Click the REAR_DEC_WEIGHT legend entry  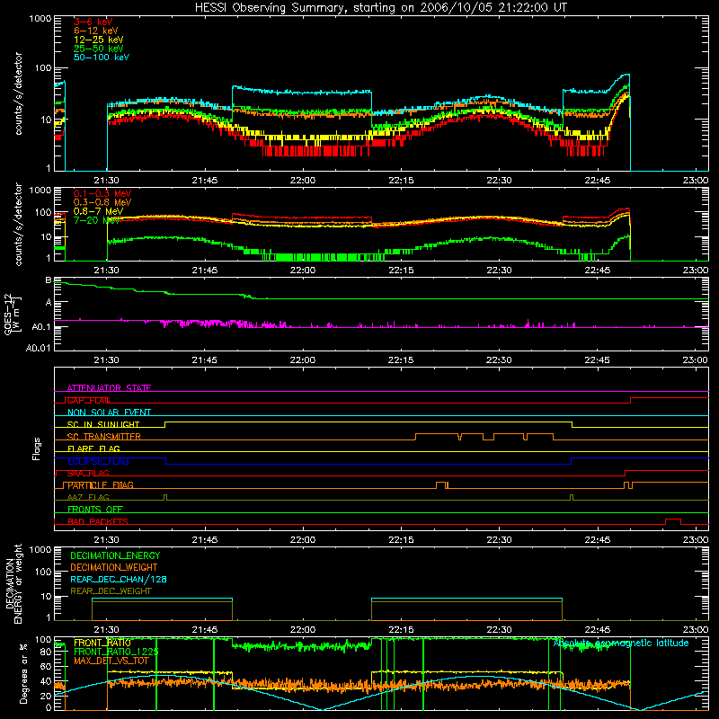111,591
